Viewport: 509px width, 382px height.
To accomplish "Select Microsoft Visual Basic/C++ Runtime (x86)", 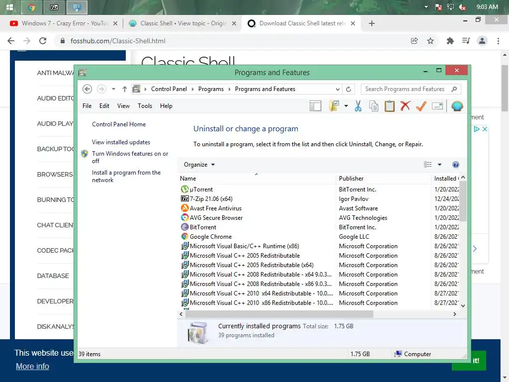I will [320, 246].
